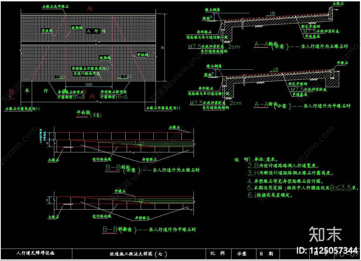Click the right-hand '立缘石外露高度为H' label below the plan
This screenshot has width=361, height=261.
click(x=163, y=108)
